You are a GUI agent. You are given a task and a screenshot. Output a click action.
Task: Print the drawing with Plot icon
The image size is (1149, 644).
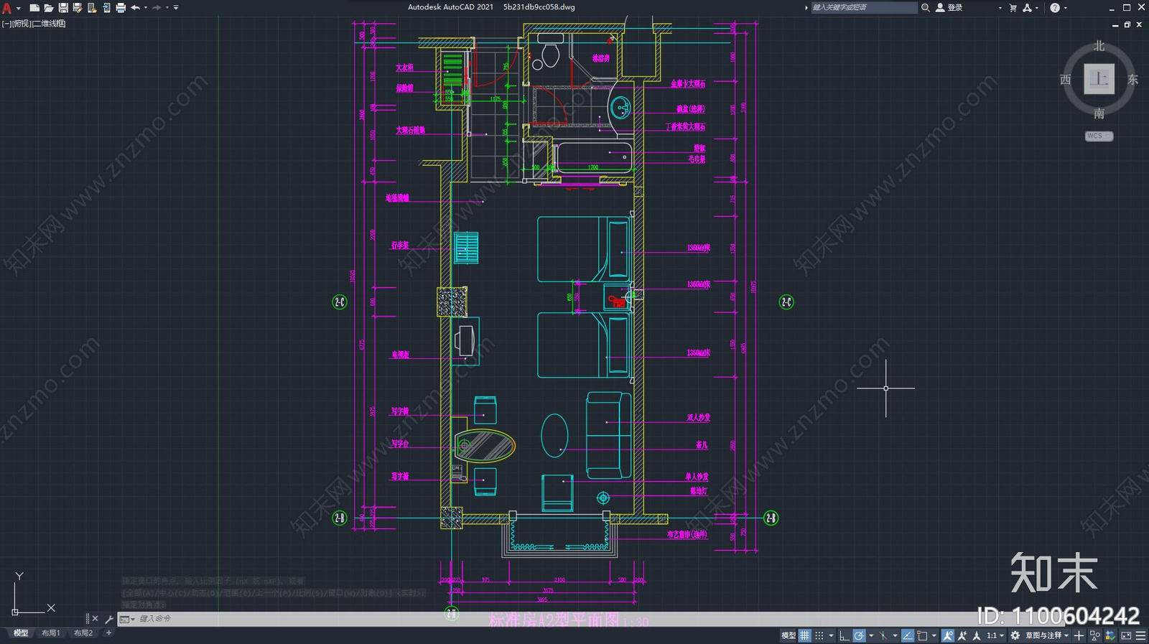[121, 7]
